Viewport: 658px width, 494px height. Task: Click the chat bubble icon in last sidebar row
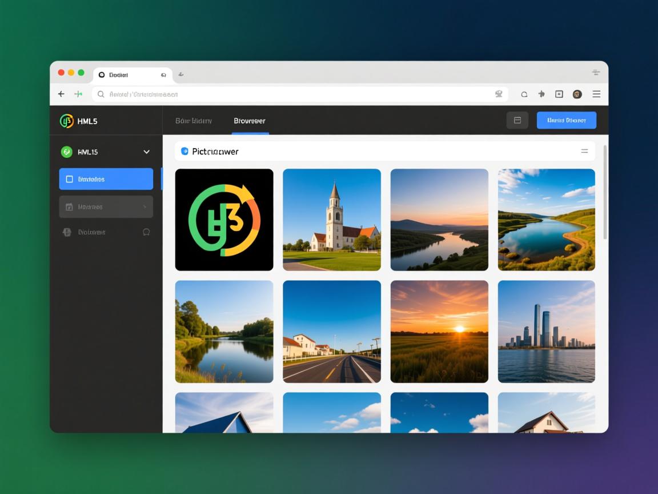(146, 232)
